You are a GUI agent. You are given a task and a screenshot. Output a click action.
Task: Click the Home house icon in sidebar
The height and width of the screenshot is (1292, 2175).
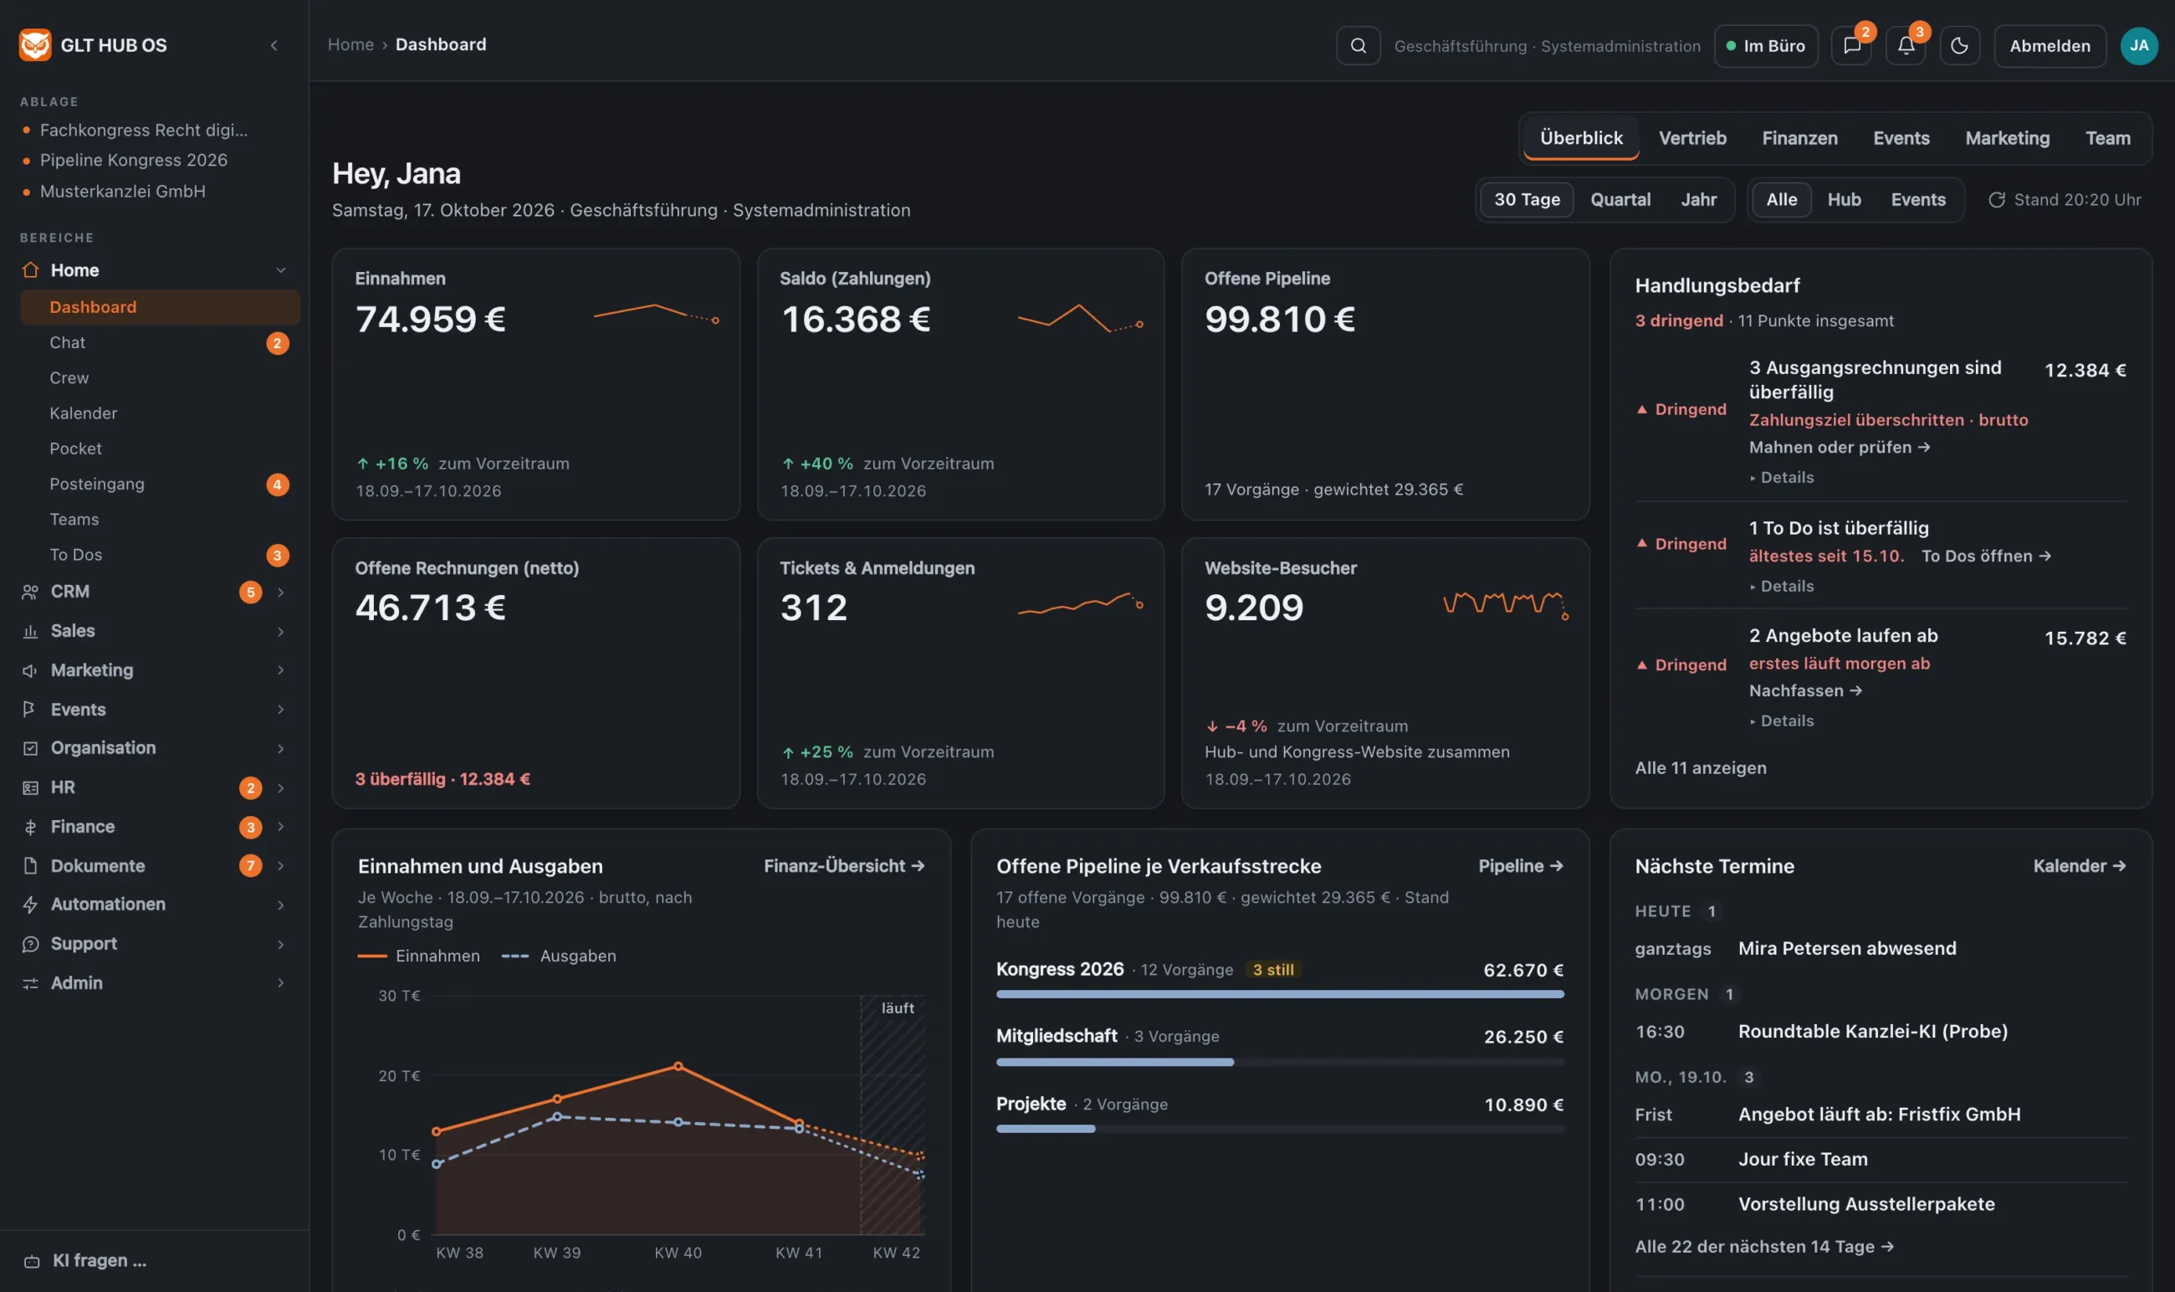pos(30,270)
